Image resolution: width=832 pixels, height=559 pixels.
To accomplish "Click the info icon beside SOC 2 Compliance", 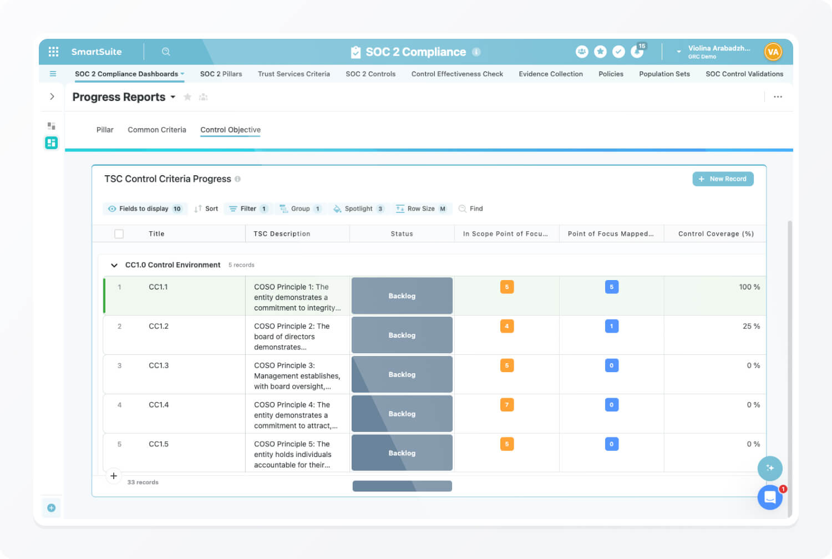I will click(476, 52).
